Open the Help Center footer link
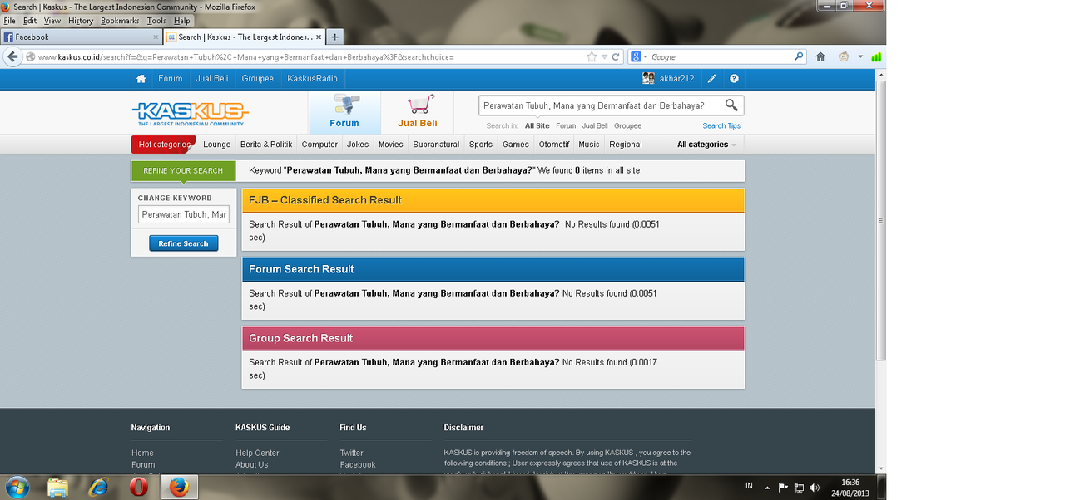Viewport: 1065px width, 500px height. coord(257,453)
